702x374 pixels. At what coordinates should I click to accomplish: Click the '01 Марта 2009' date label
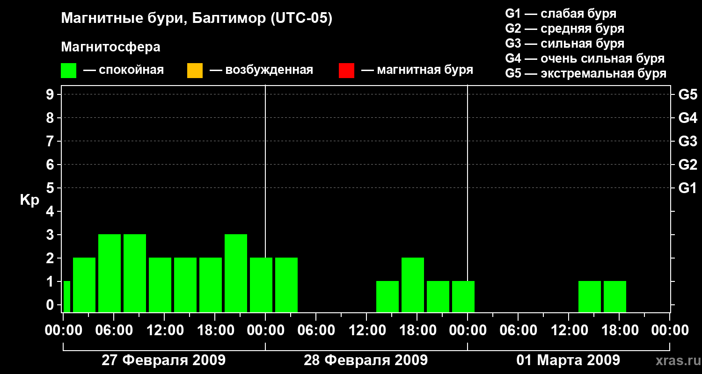568,360
